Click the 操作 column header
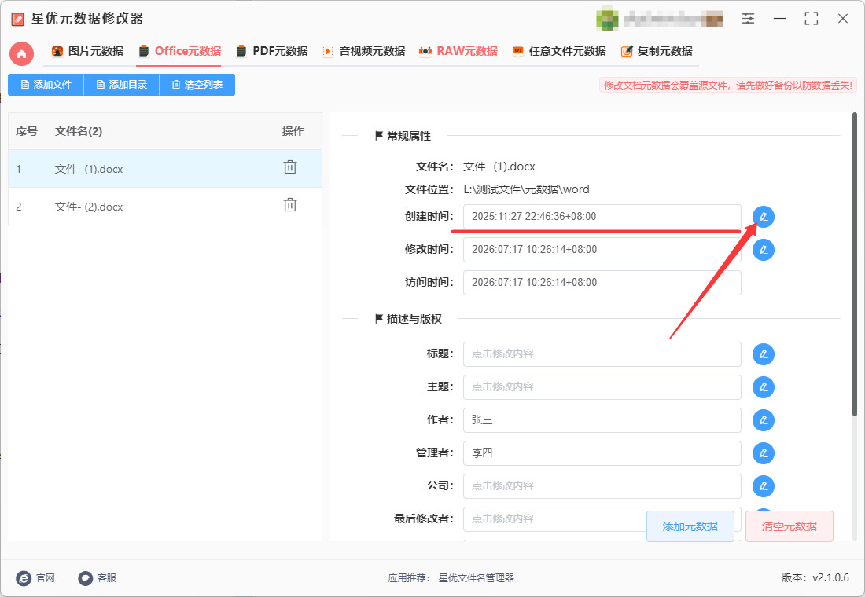 [x=293, y=131]
